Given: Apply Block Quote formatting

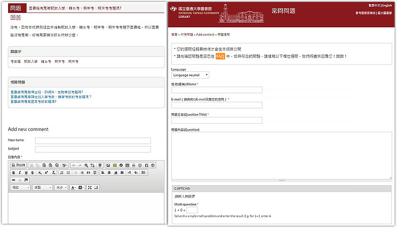Looking at the screenshot, I should (x=88, y=173).
